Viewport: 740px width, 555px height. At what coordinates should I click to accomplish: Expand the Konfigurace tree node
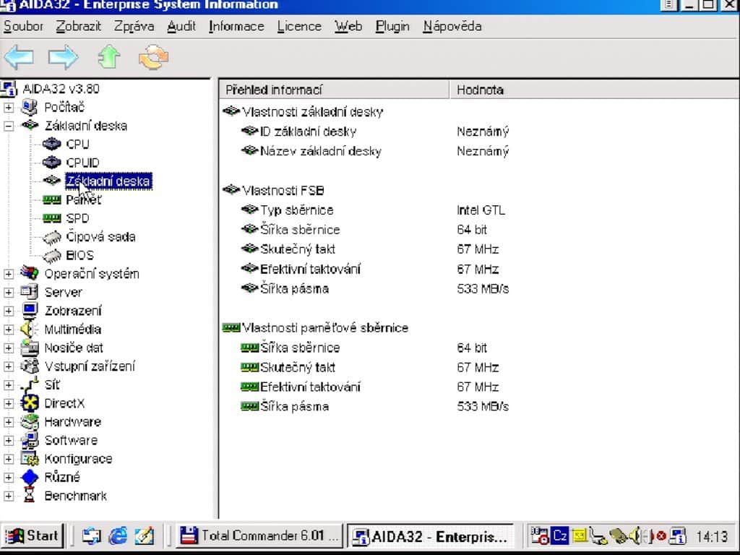point(9,459)
